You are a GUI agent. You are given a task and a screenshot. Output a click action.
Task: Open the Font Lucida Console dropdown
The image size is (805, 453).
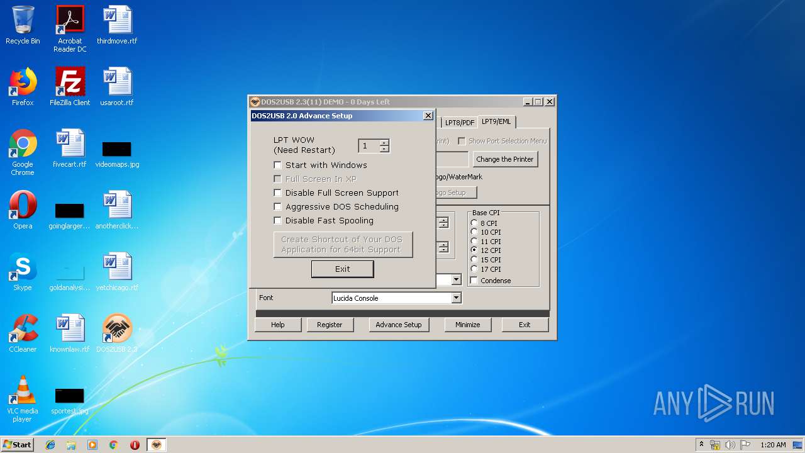click(457, 298)
